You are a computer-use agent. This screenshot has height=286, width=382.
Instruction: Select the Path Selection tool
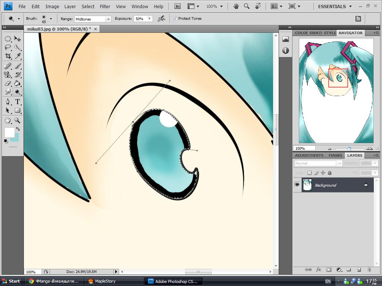(8, 110)
